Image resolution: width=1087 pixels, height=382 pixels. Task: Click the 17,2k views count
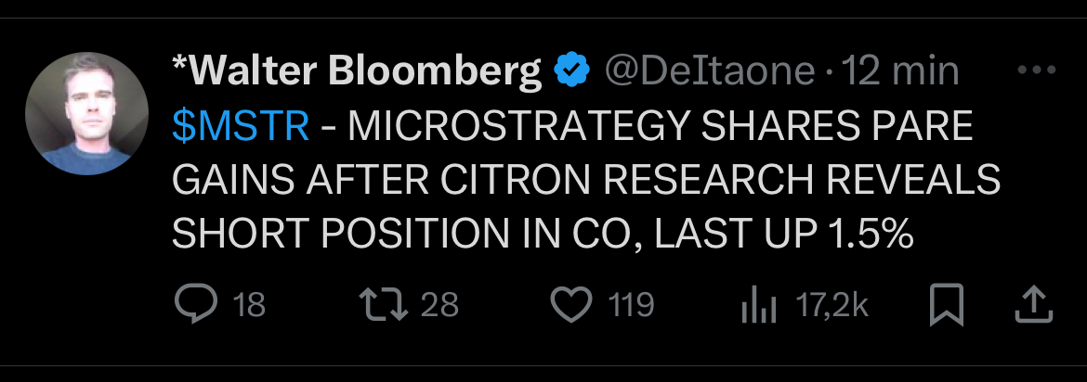[832, 305]
